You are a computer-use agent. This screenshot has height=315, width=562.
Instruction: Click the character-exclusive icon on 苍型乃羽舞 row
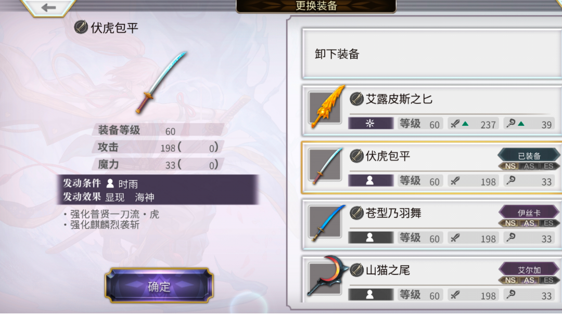(x=371, y=238)
